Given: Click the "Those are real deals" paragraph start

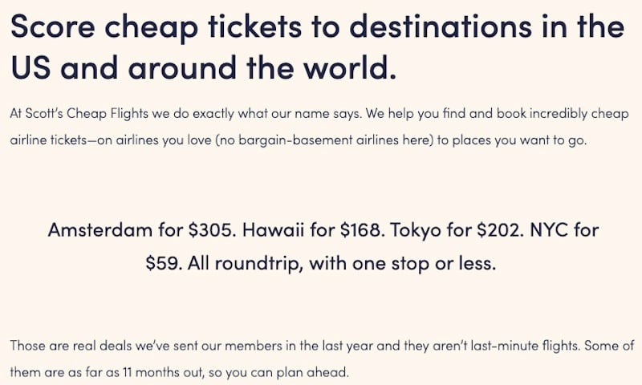Looking at the screenshot, I should coord(71,346).
